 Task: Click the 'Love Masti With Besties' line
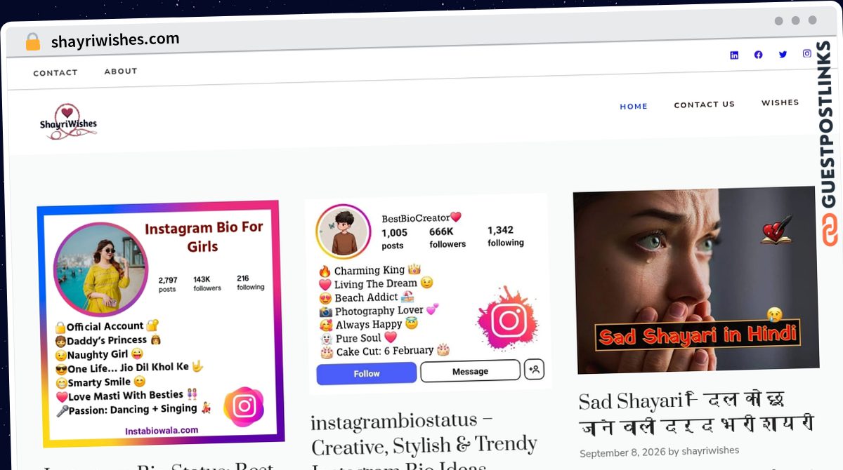[126, 396]
